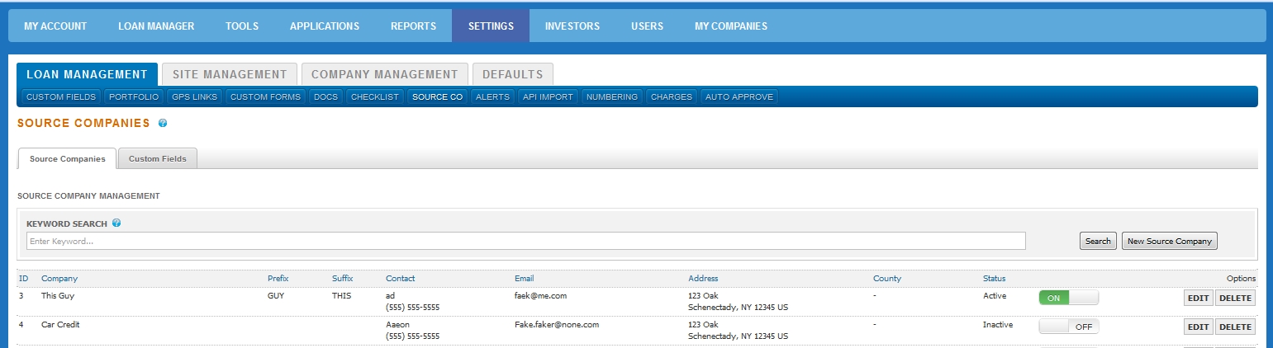Image resolution: width=1273 pixels, height=348 pixels.
Task: Click the email faek@me.com
Action: (x=540, y=294)
